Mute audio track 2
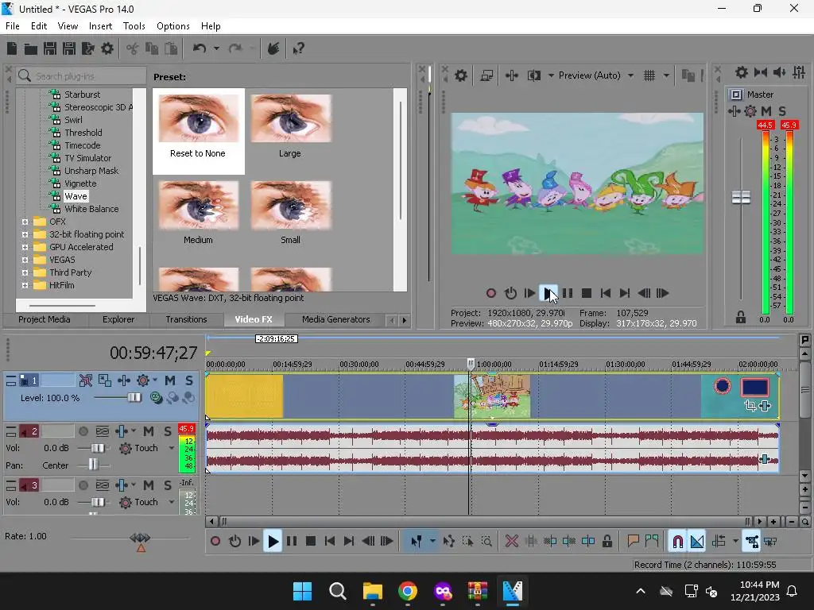814x610 pixels. click(x=149, y=431)
